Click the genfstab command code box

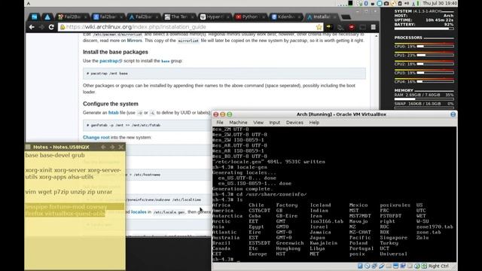coord(147,126)
